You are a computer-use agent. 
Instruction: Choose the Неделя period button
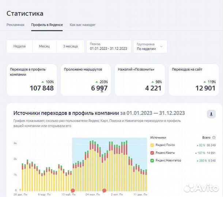(x=19, y=46)
